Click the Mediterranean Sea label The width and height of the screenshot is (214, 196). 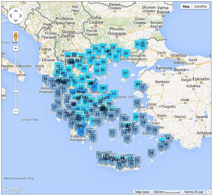pos(19,178)
